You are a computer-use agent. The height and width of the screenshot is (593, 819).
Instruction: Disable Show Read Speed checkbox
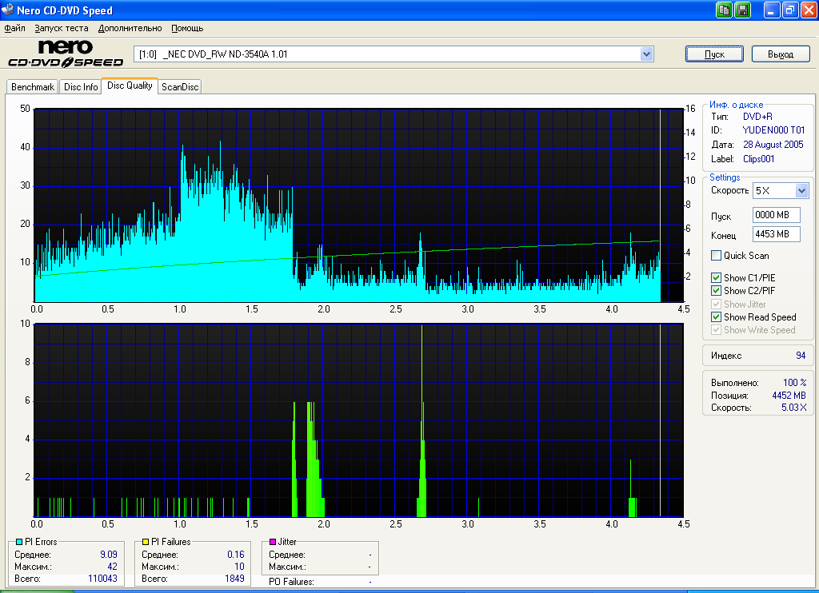coord(717,317)
